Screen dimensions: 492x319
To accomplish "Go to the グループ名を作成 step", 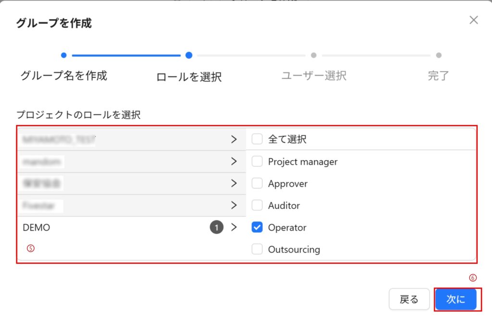I will tap(64, 75).
